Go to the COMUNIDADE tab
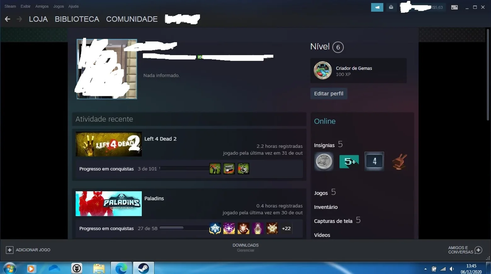Image resolution: width=491 pixels, height=274 pixels. (132, 19)
